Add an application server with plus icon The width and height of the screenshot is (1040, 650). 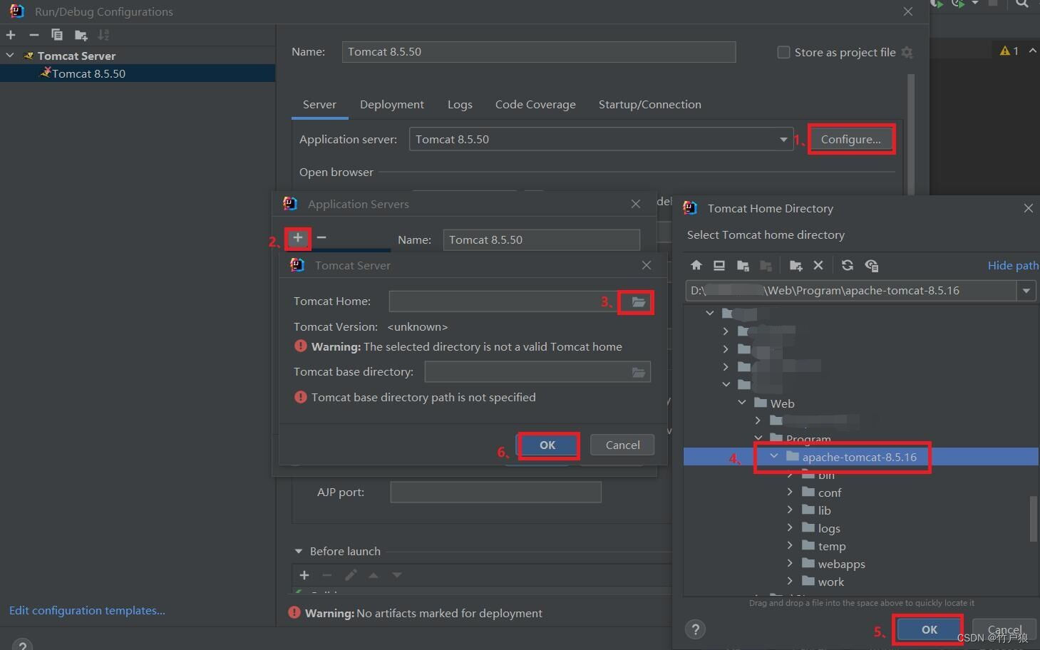(298, 237)
